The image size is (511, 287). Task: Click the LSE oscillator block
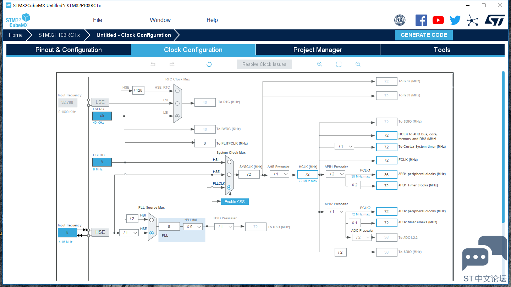(100, 102)
